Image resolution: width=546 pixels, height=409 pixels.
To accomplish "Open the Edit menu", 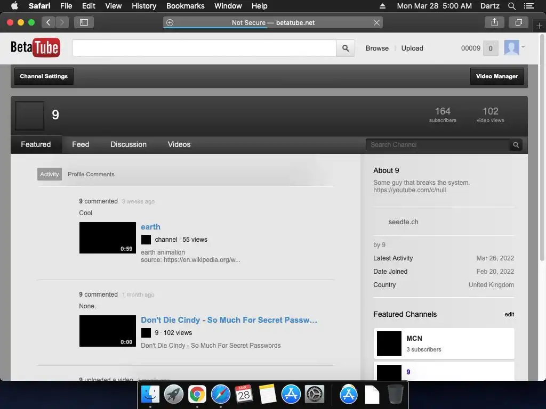I will 89,6.
